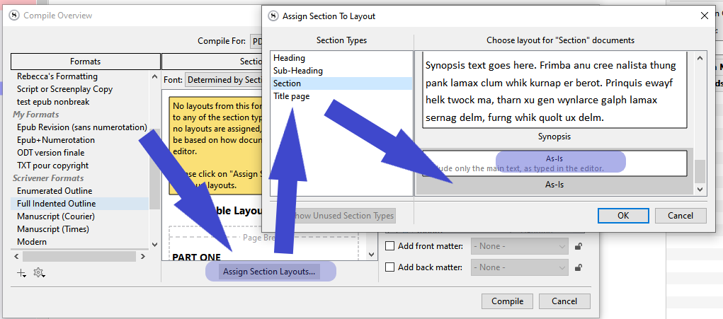Open the Font dropdown in section layouts
723x319 pixels.
pyautogui.click(x=223, y=81)
